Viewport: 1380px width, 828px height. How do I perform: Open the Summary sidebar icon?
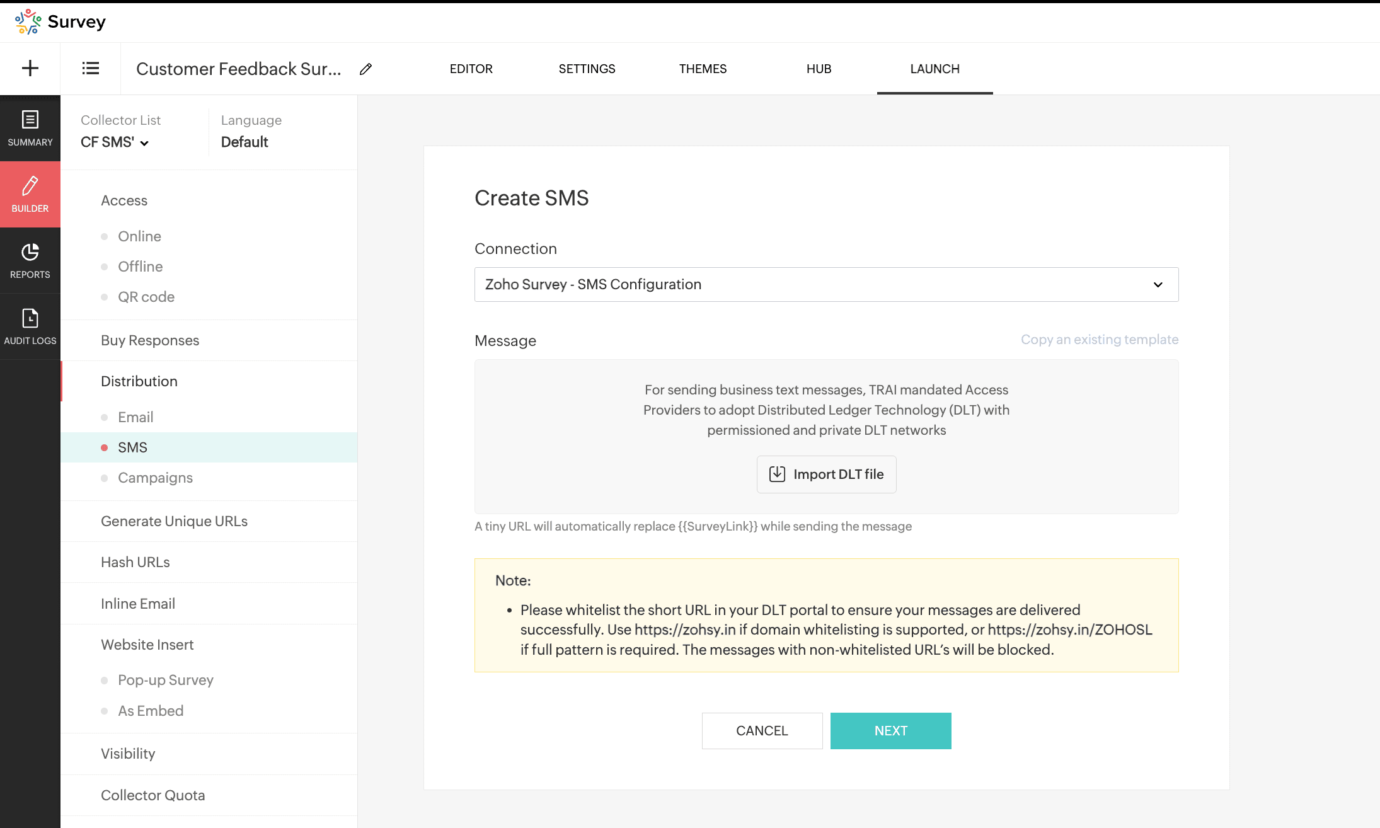pyautogui.click(x=30, y=128)
